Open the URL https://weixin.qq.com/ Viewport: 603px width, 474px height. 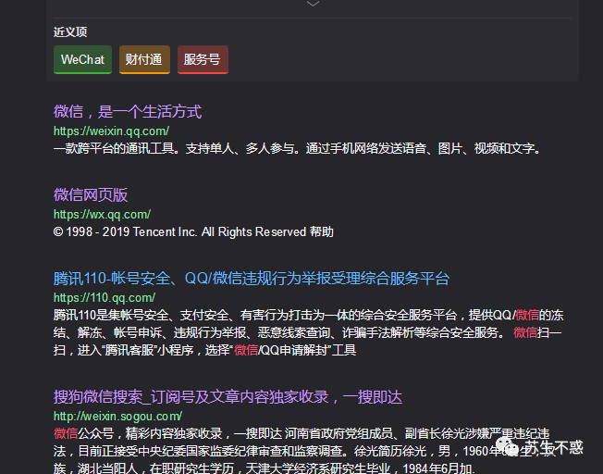coord(111,131)
